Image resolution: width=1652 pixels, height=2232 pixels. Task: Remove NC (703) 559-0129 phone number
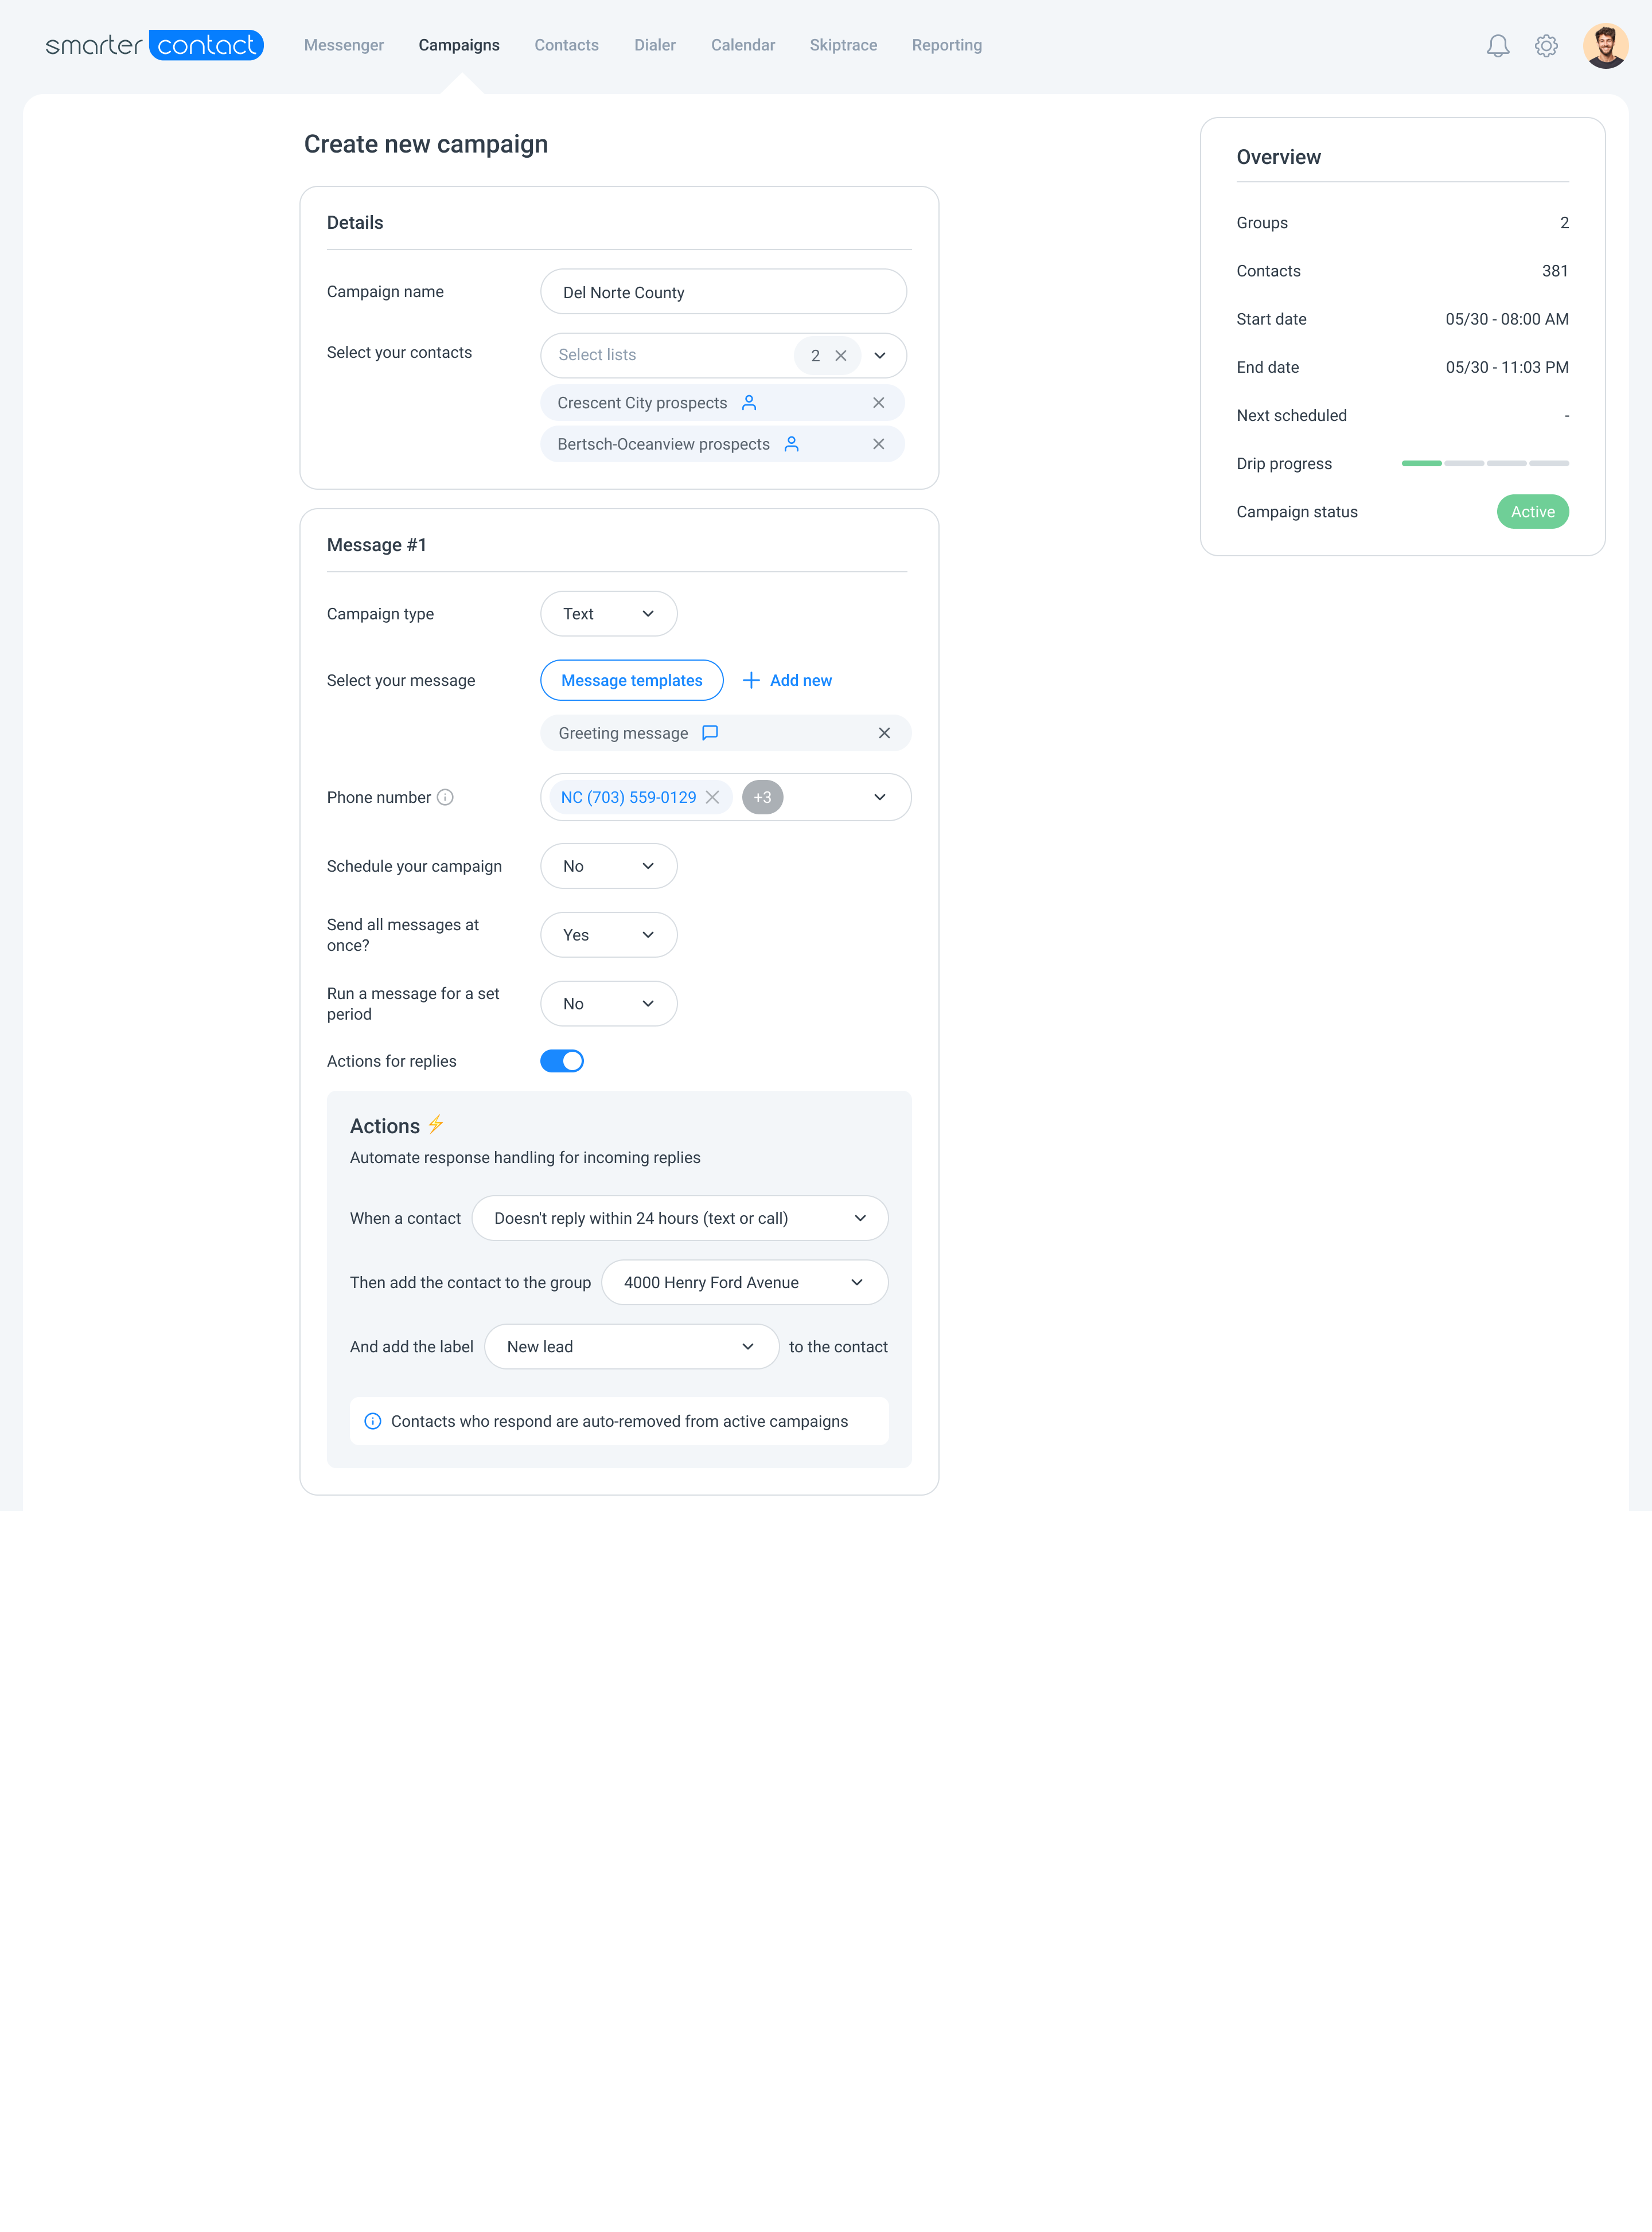click(712, 797)
